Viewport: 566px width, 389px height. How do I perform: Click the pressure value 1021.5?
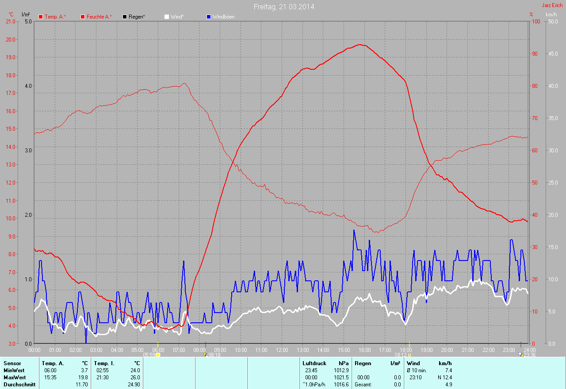tap(341, 378)
